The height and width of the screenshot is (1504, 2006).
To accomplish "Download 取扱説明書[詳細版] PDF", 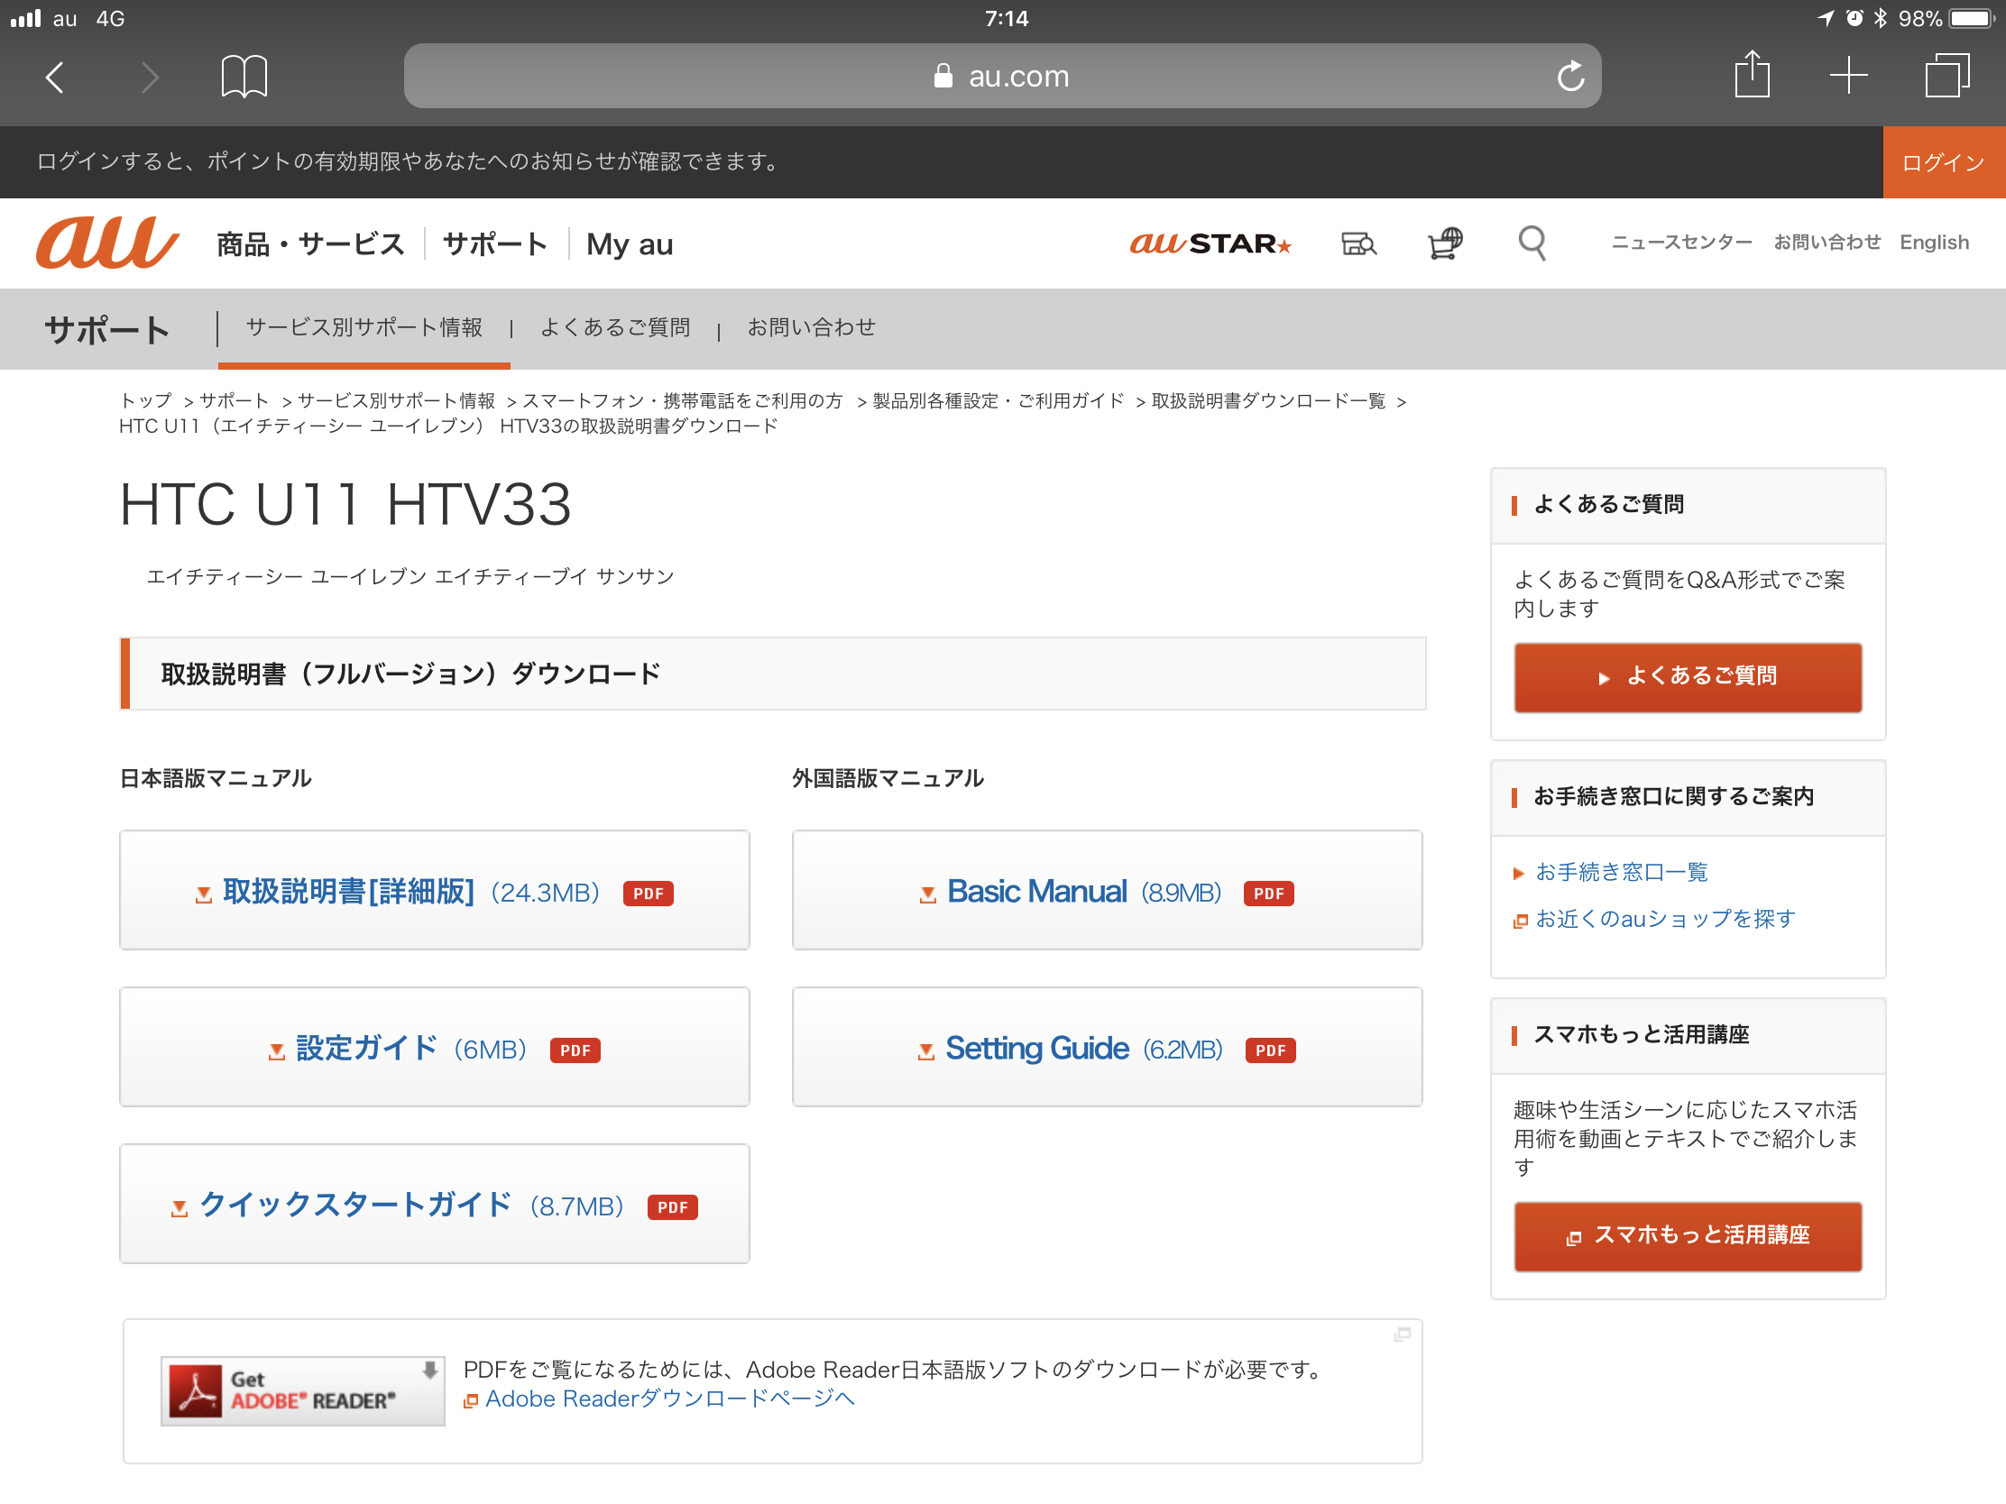I will (435, 890).
